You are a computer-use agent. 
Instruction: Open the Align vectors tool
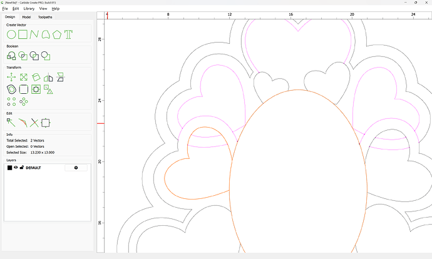click(x=60, y=77)
